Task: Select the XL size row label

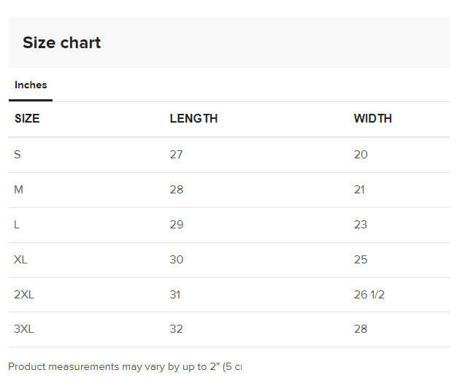Action: point(20,260)
